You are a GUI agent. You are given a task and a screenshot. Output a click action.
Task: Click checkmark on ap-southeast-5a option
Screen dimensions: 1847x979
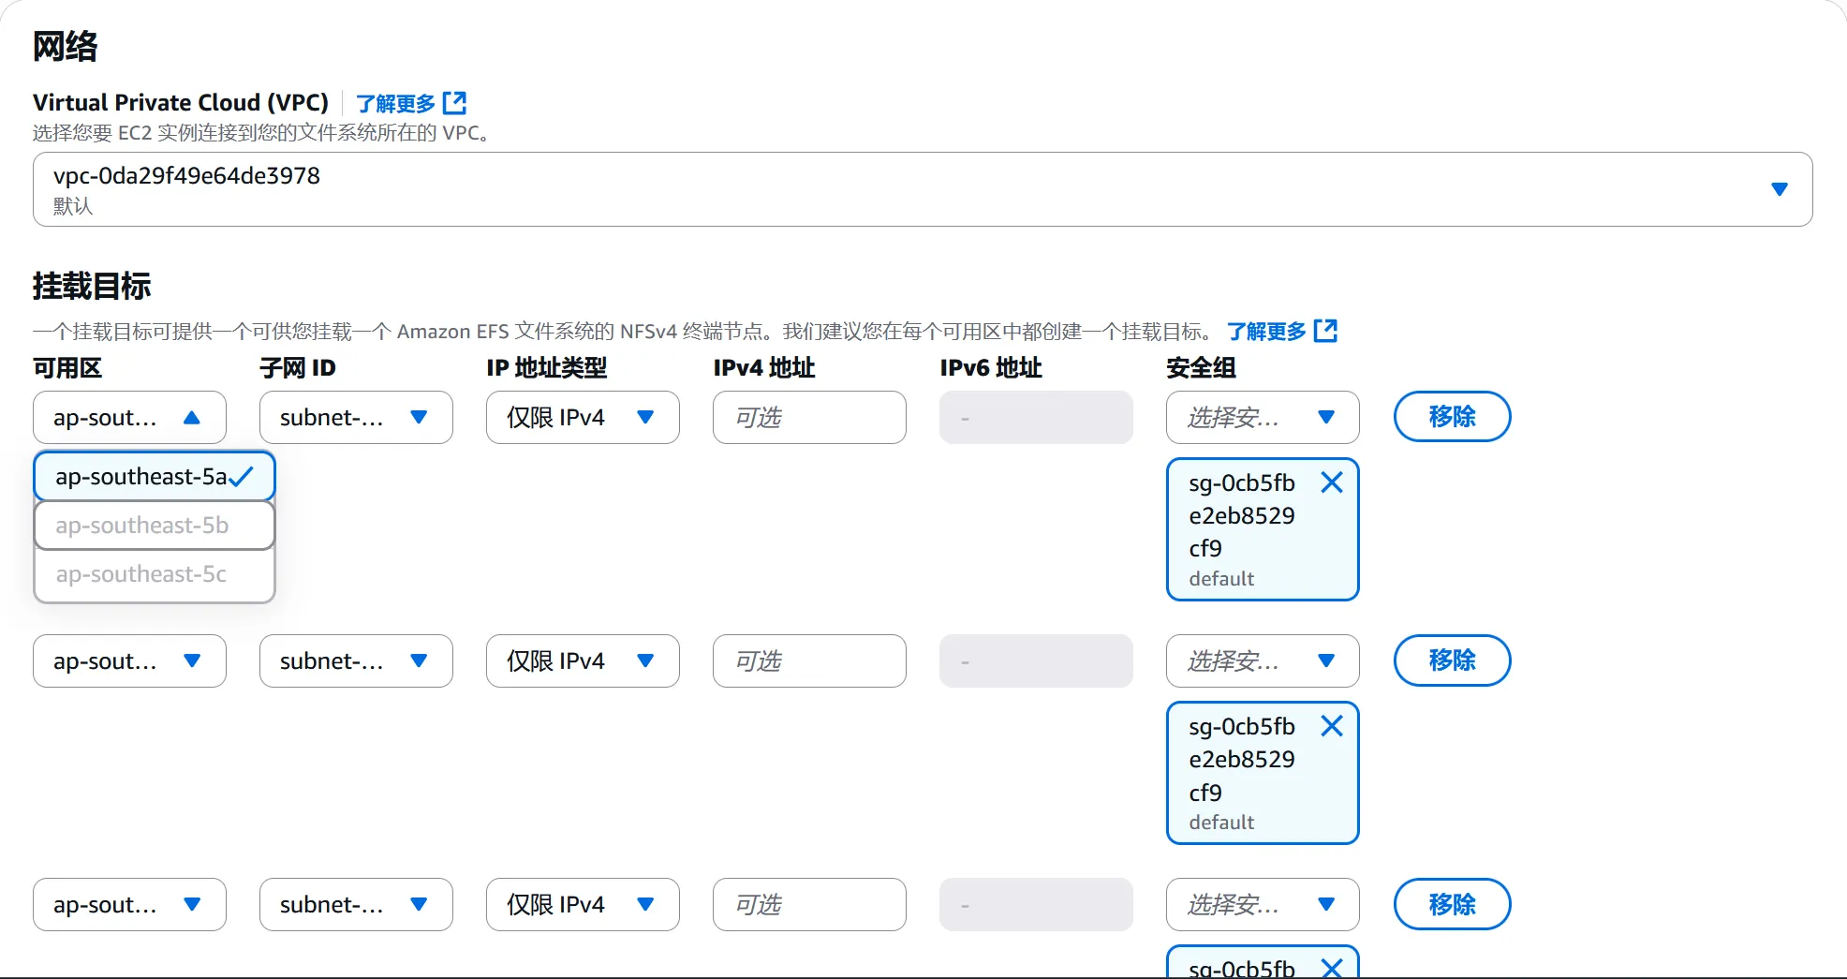click(x=242, y=477)
